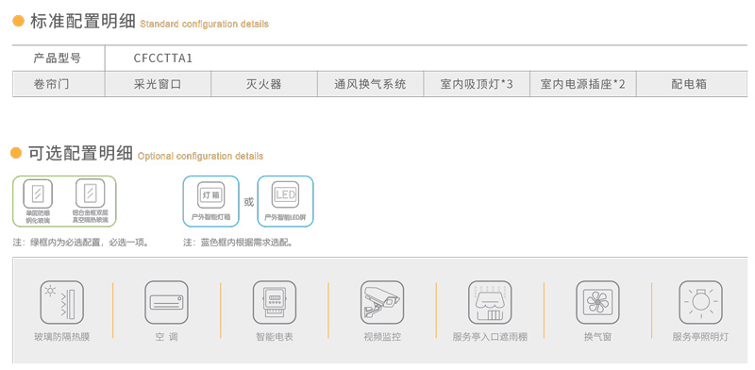The image size is (755, 370).
Task: Click the 玻璃防隔热膜 glass film icon
Action: pyautogui.click(x=61, y=303)
